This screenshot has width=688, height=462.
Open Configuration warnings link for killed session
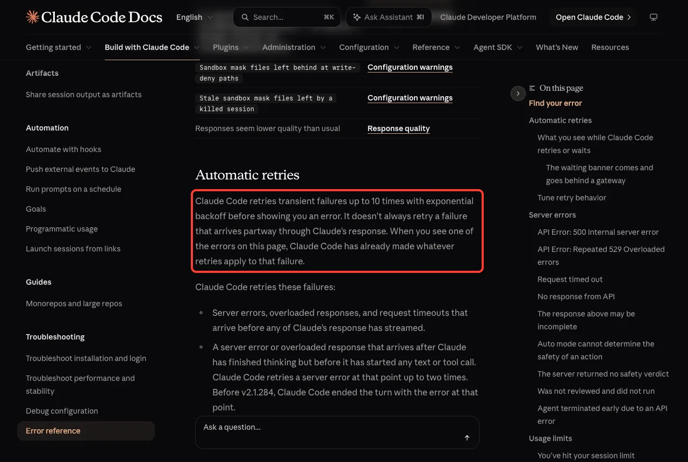tap(410, 98)
